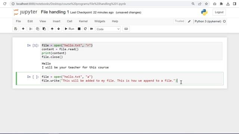Click in the browser address bar URL
The image size is (239, 134).
(x=71, y=4)
